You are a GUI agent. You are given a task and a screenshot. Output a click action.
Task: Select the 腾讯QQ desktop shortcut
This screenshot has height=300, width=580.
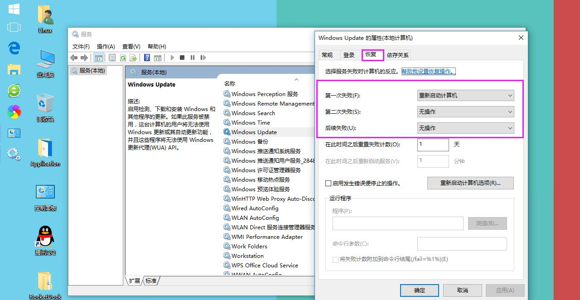(x=45, y=241)
